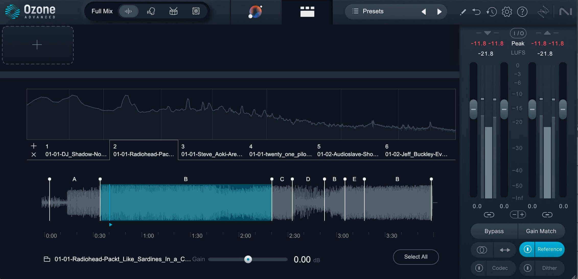
Task: Click the channel swap arrows icon
Action: click(505, 250)
